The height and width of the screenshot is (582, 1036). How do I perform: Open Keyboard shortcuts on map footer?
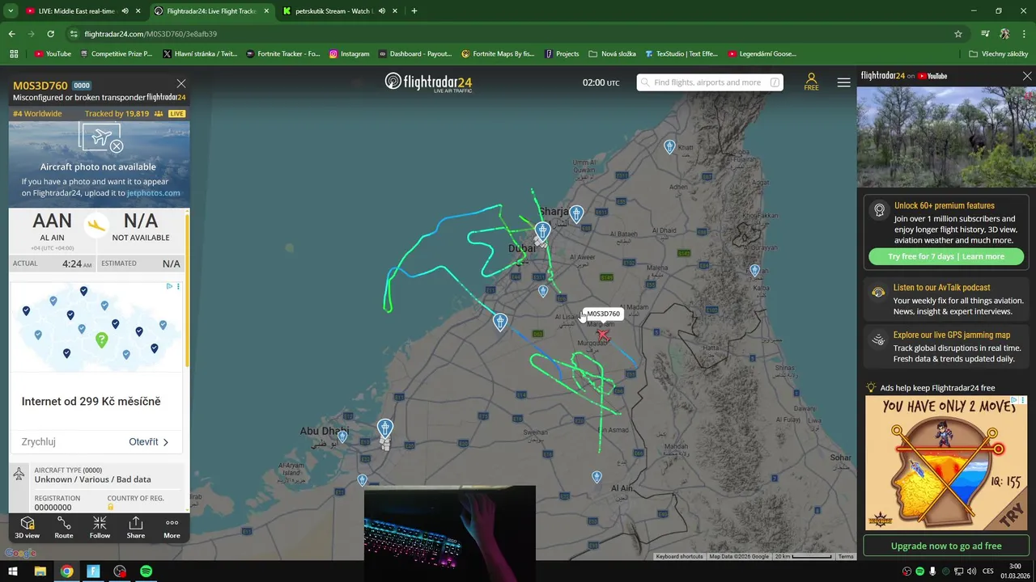click(679, 556)
